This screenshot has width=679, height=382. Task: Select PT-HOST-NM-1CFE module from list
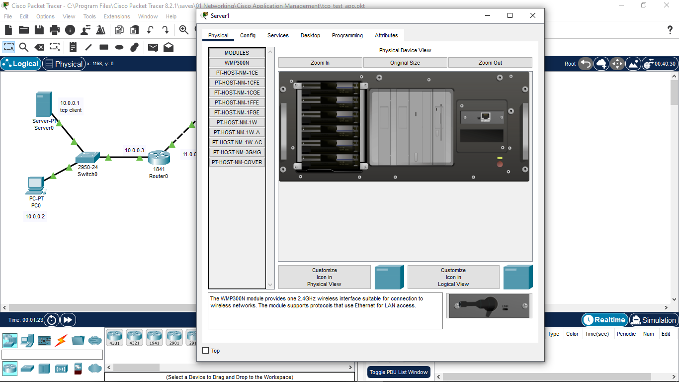tap(237, 83)
